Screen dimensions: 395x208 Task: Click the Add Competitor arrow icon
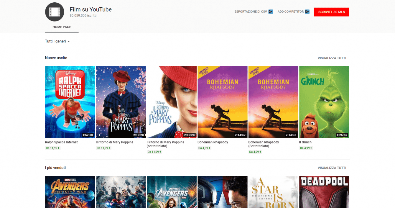click(x=307, y=12)
